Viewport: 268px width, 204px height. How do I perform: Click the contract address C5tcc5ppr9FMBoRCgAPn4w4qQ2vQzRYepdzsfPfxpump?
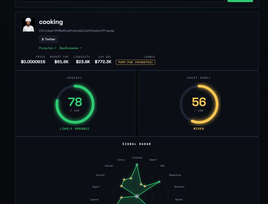(x=77, y=31)
